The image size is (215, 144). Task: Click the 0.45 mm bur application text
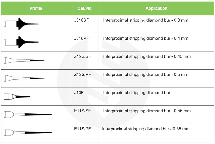point(147,56)
